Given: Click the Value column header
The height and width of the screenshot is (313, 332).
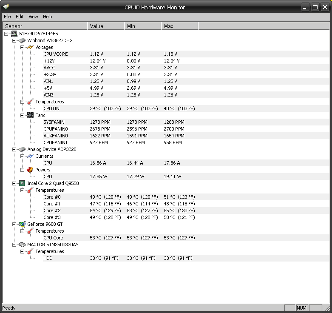Looking at the screenshot, I should pos(106,26).
